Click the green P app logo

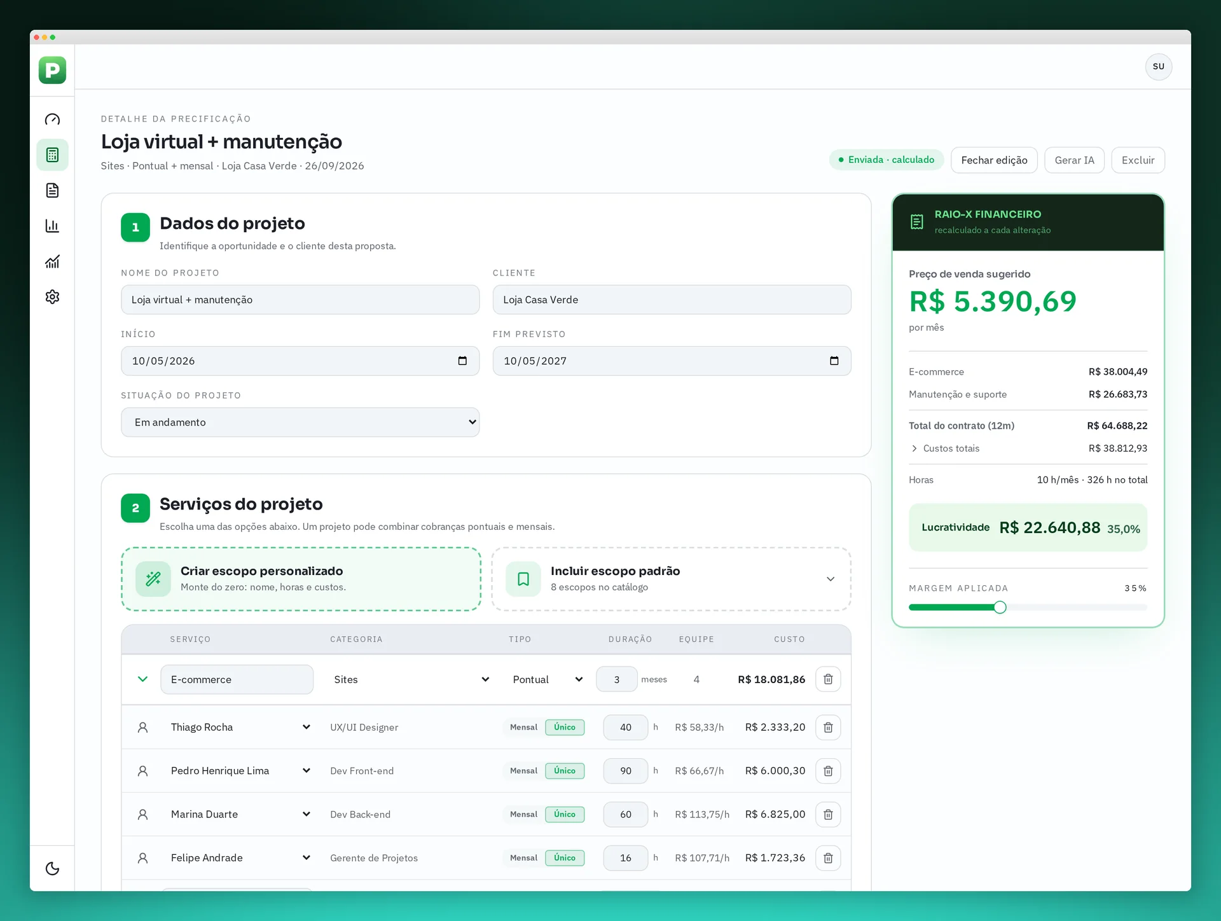52,70
